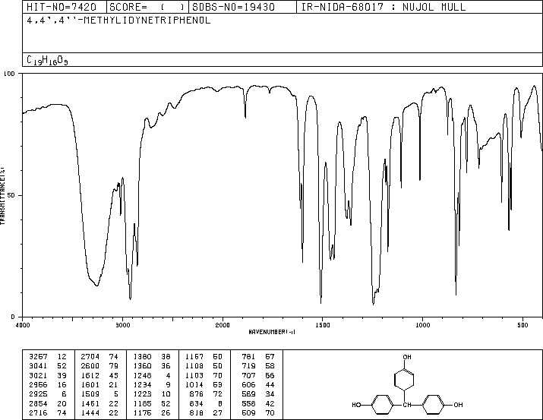This screenshot has width=543, height=420.
Task: Click the 876 wavenumber entry
Action: pos(197,394)
